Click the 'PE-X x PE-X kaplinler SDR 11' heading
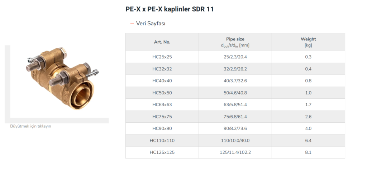Screen dimensions: 367x171 tap(170, 9)
